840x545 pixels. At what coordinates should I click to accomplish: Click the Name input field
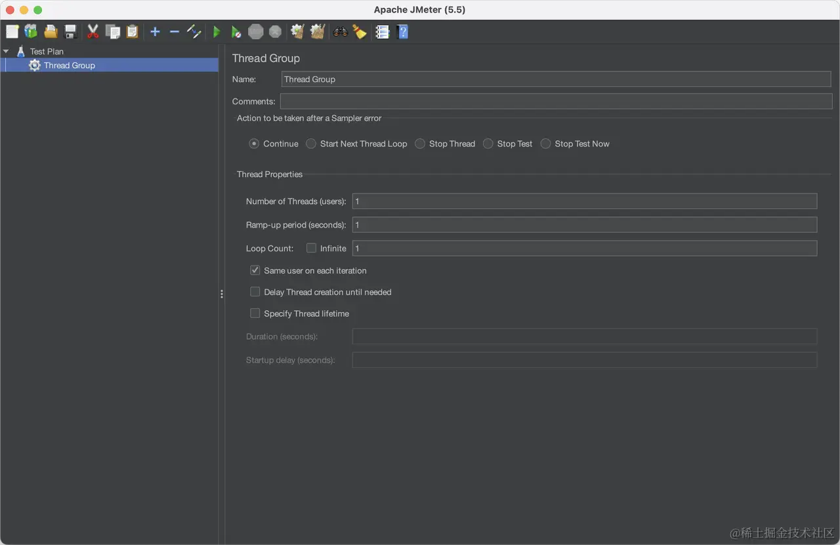tap(556, 79)
